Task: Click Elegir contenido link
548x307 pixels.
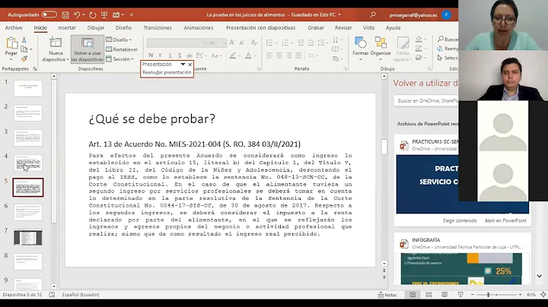Action: pos(460,220)
